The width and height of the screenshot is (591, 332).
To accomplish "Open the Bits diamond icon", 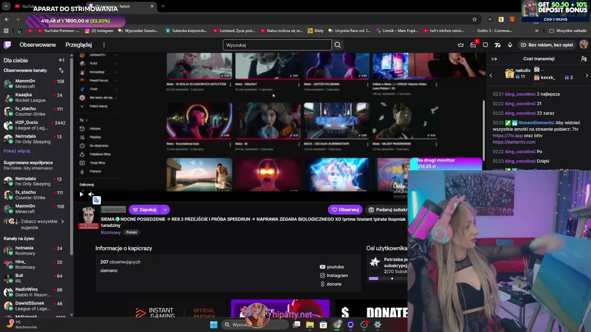I will (510, 45).
